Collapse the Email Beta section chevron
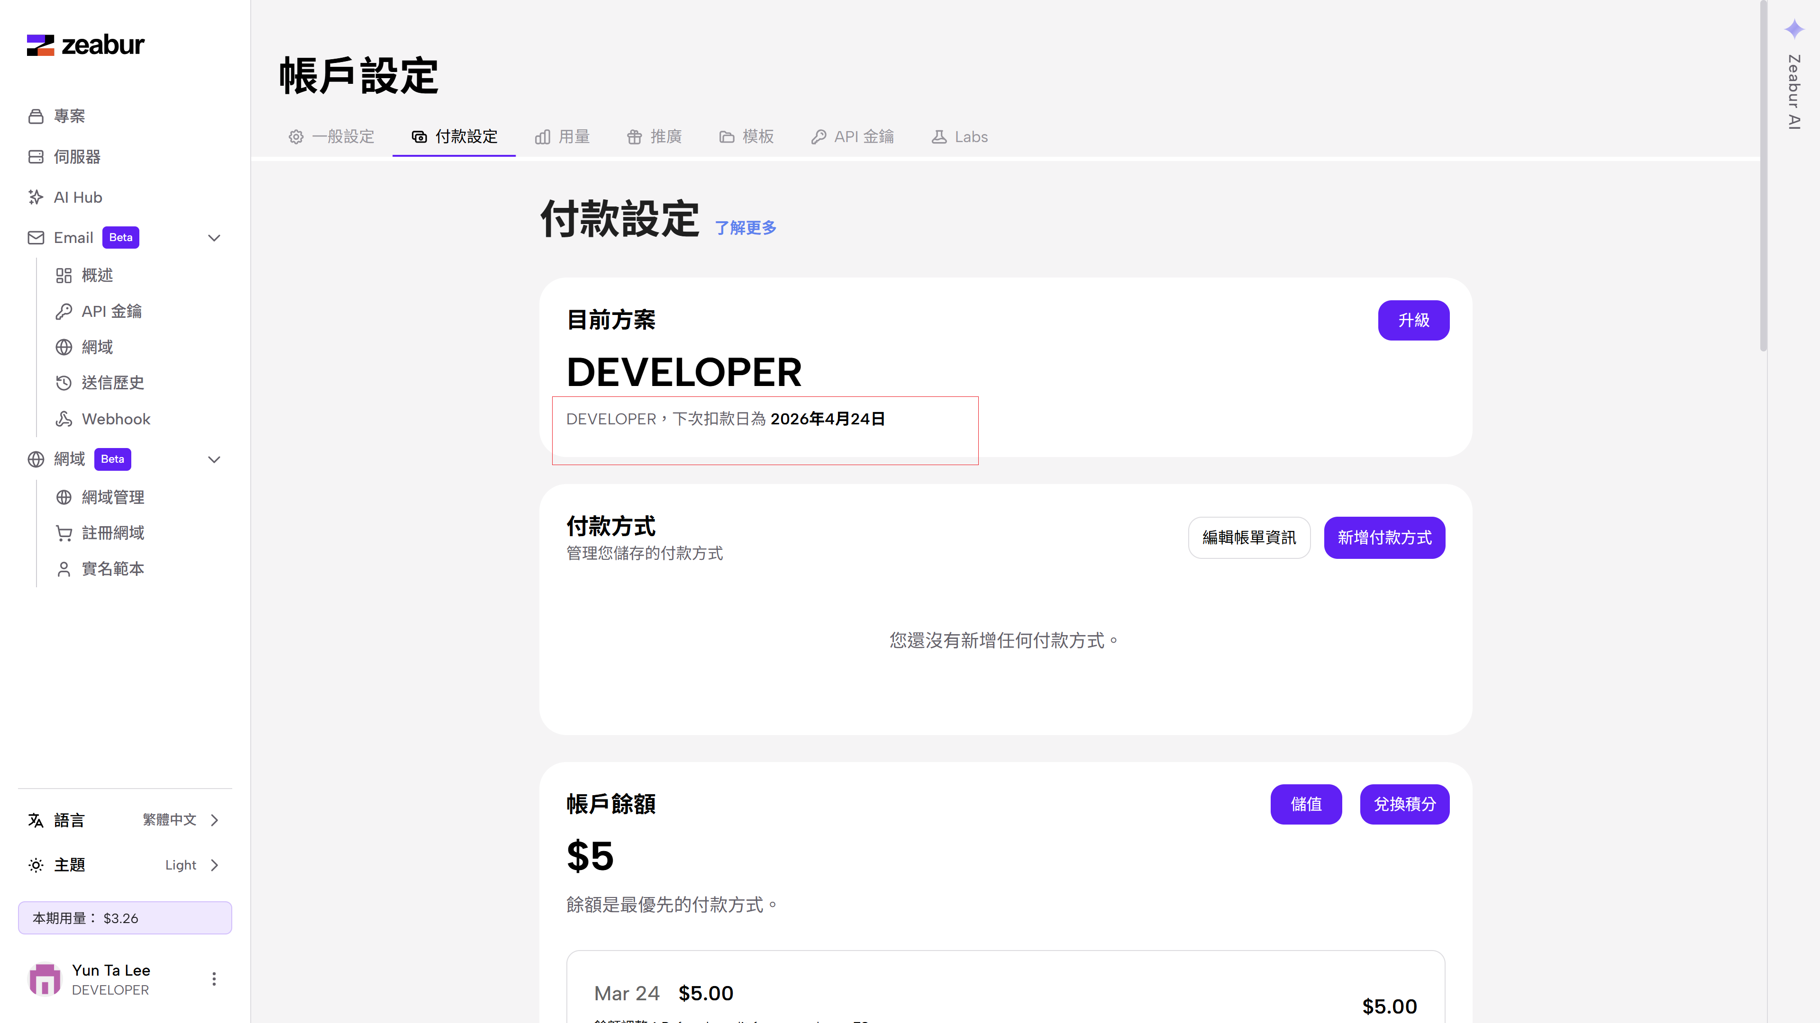1820x1023 pixels. pos(214,238)
